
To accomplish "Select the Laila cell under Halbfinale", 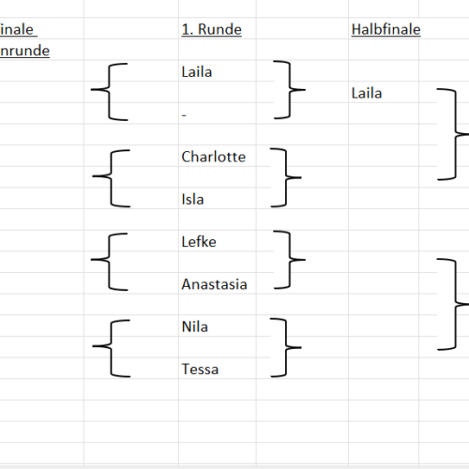I will pos(384,92).
